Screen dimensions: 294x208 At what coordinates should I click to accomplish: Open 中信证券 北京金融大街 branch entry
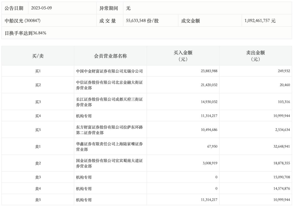tap(109, 85)
